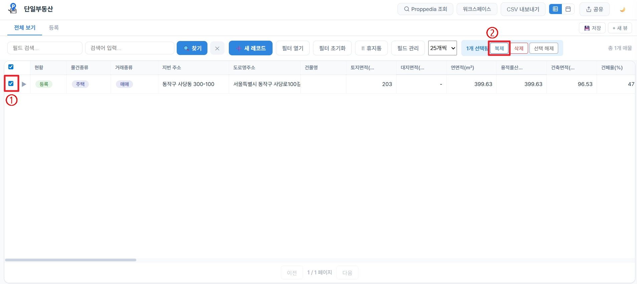The image size is (637, 284).
Task: Delete selection with 삭제 button
Action: pos(519,48)
